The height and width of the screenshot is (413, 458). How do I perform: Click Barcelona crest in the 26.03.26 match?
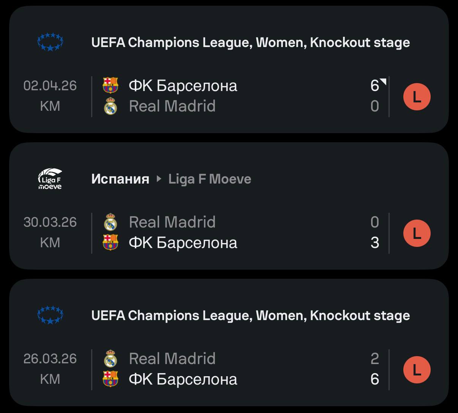[x=111, y=379]
